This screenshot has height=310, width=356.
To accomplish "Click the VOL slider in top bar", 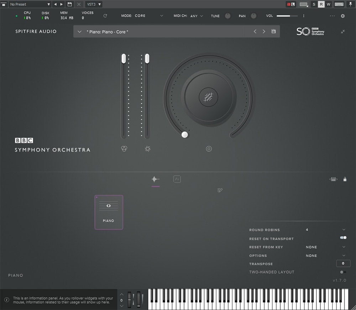I will click(287, 16).
